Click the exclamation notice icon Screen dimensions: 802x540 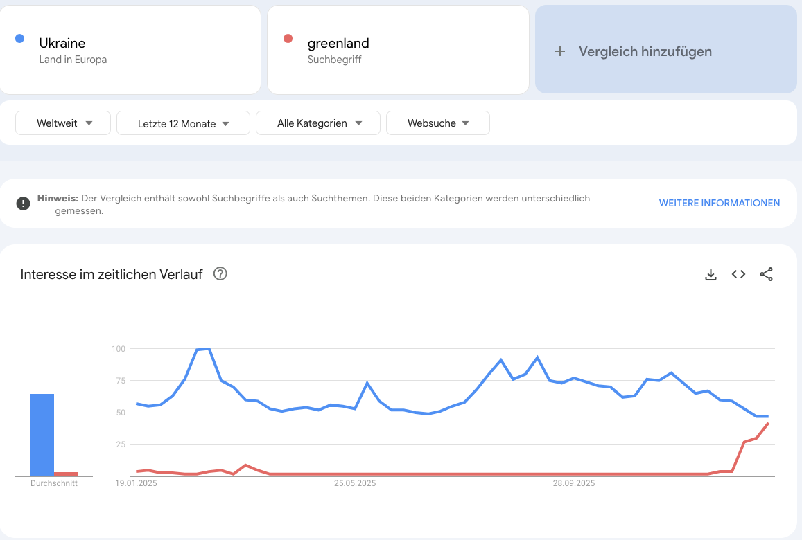pyautogui.click(x=24, y=203)
